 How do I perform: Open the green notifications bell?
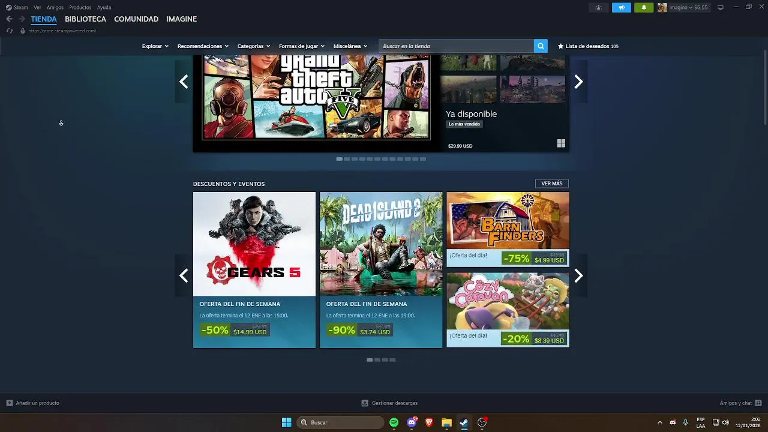tap(644, 7)
